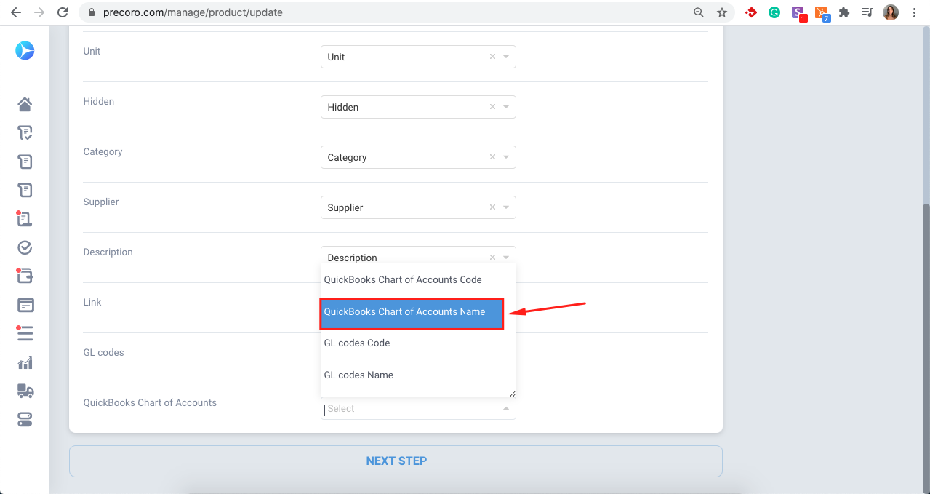Image resolution: width=930 pixels, height=494 pixels.
Task: Choose GL codes Code option
Action: tap(412, 343)
